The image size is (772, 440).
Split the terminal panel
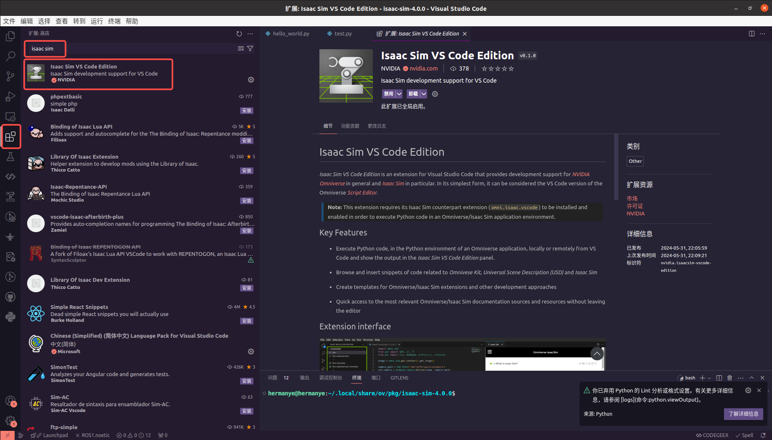coord(719,378)
